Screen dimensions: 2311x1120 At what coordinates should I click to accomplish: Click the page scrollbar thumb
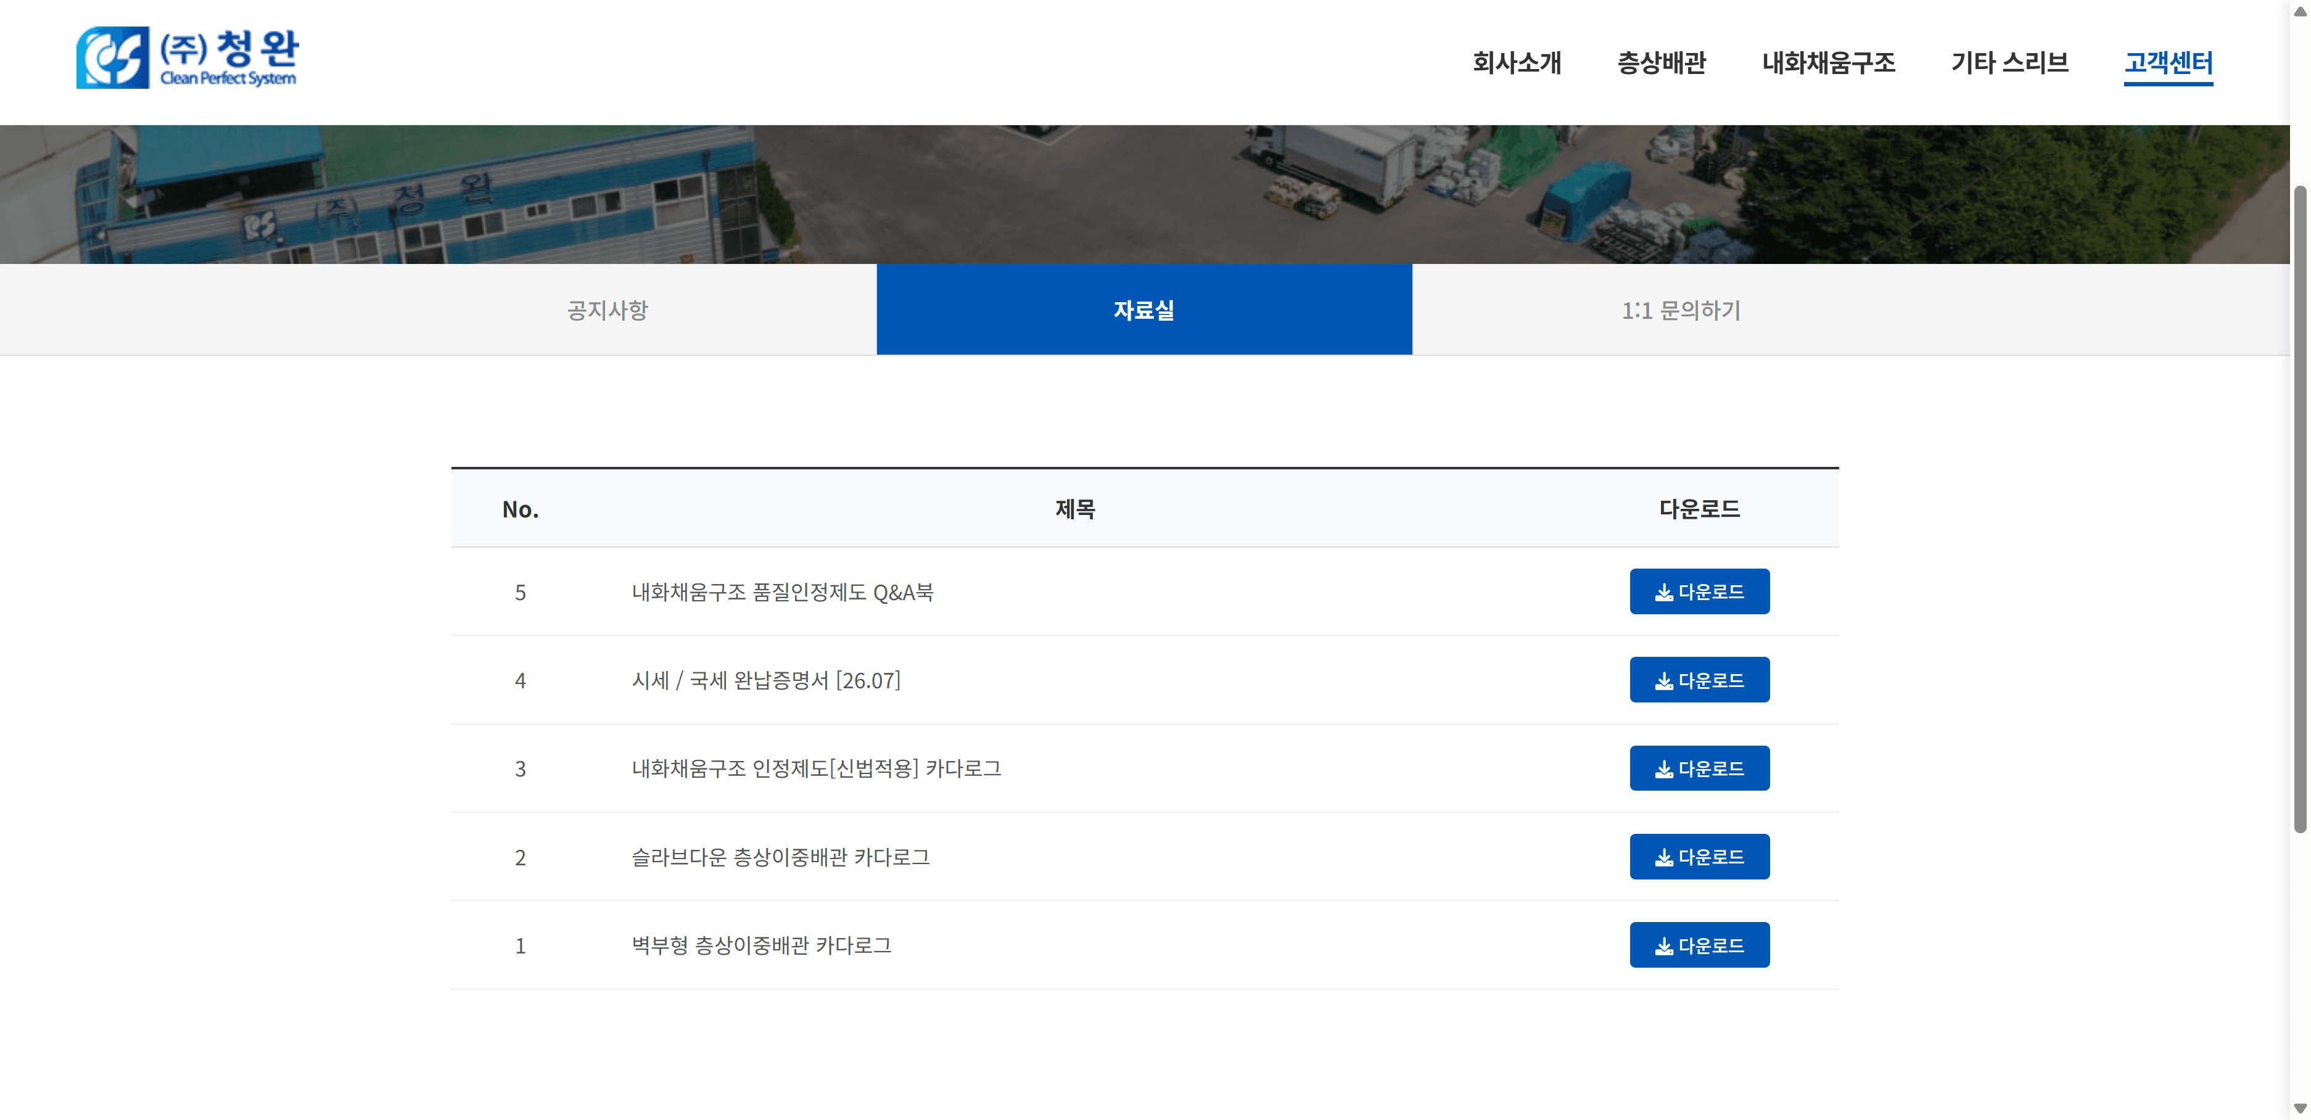coord(2301,510)
